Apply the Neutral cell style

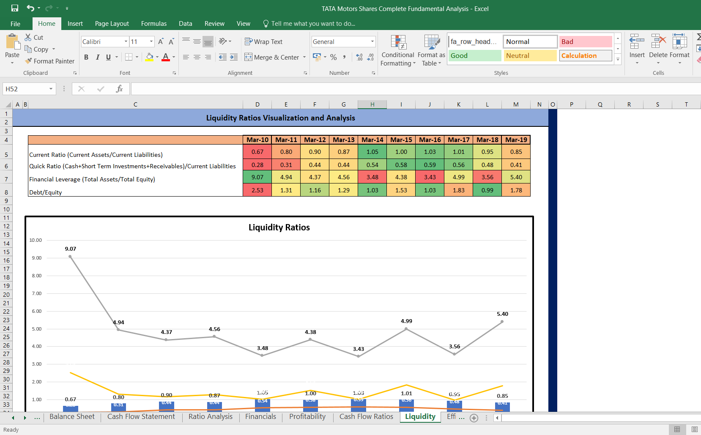pos(530,56)
